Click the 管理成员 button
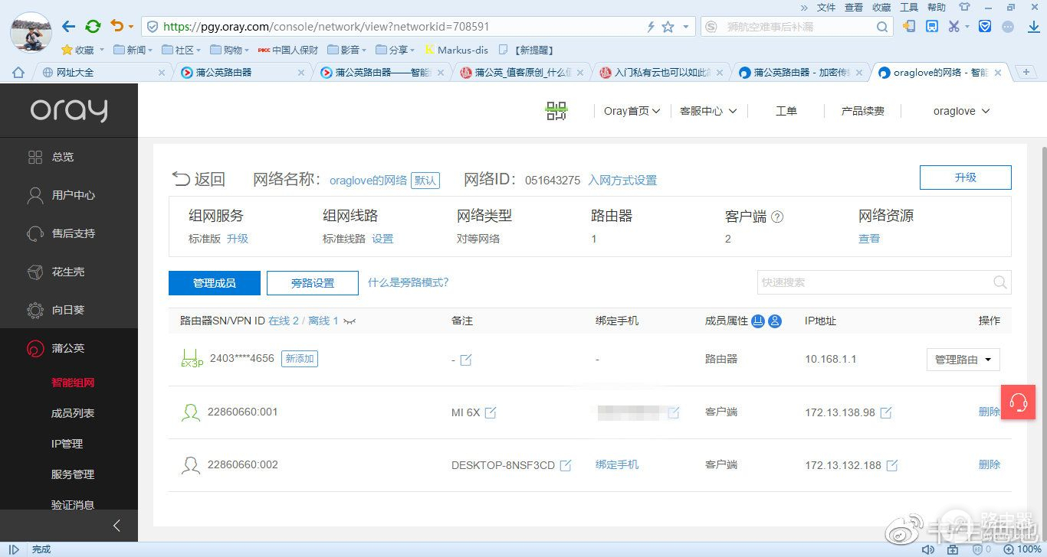This screenshot has height=557, width=1047. click(x=215, y=283)
